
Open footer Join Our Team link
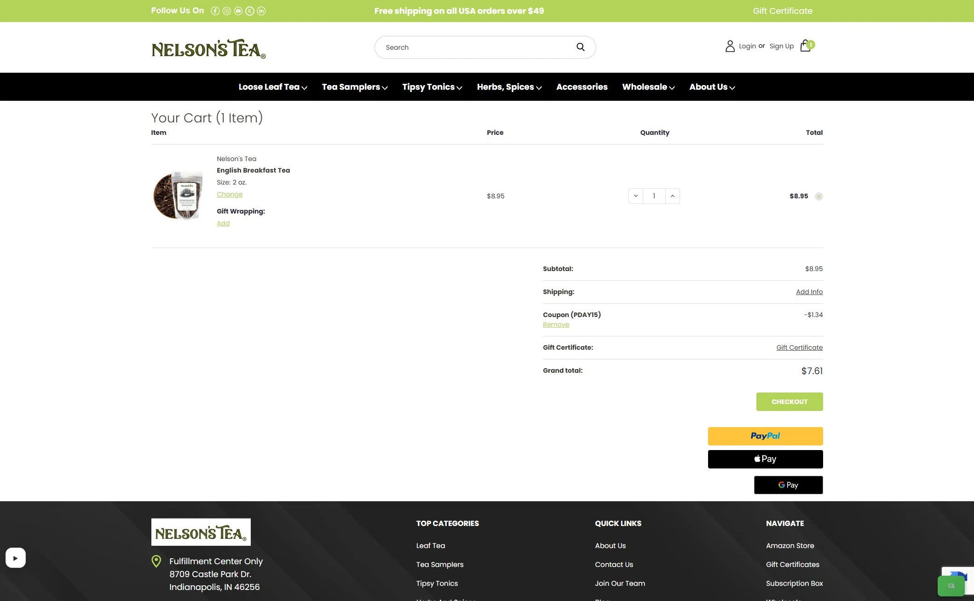click(620, 584)
